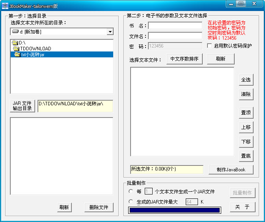
Task: Click the 中文序数排序 button
Action: pos(185,59)
